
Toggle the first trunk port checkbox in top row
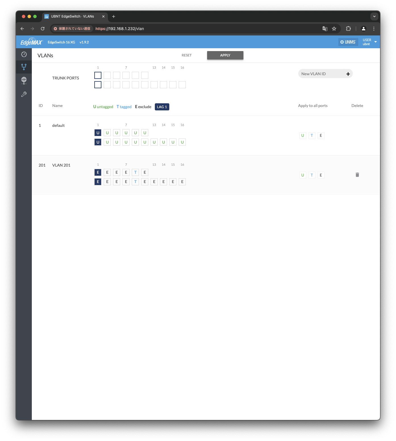point(98,75)
